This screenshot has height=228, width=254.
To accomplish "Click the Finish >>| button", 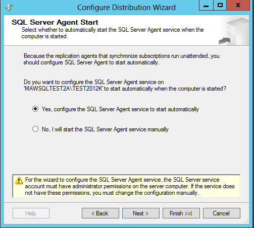I will [181, 213].
